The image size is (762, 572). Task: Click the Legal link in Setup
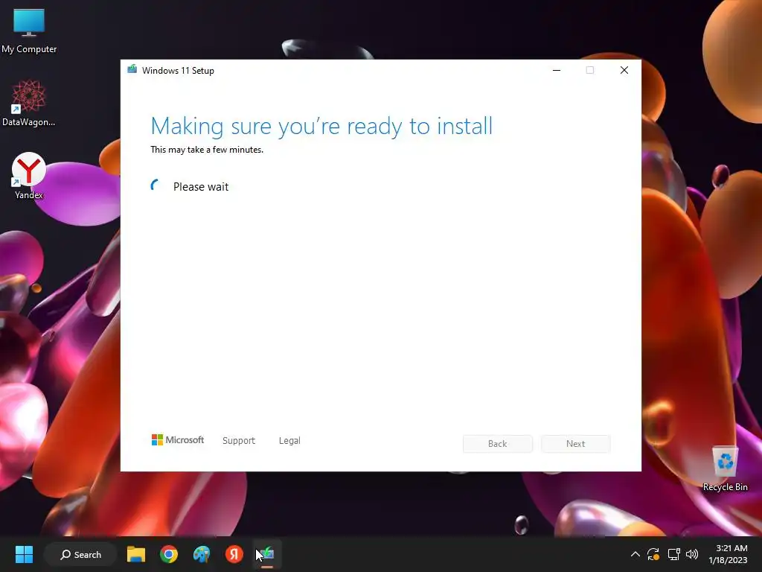(x=289, y=441)
